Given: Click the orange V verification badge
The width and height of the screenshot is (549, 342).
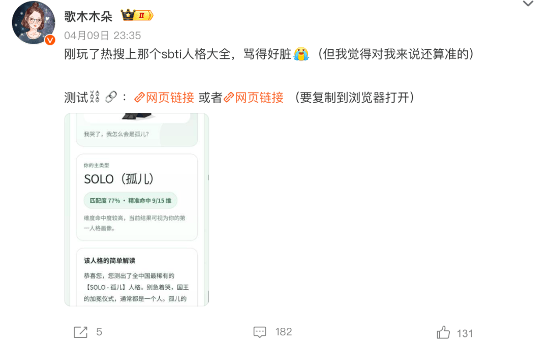Looking at the screenshot, I should [50, 40].
